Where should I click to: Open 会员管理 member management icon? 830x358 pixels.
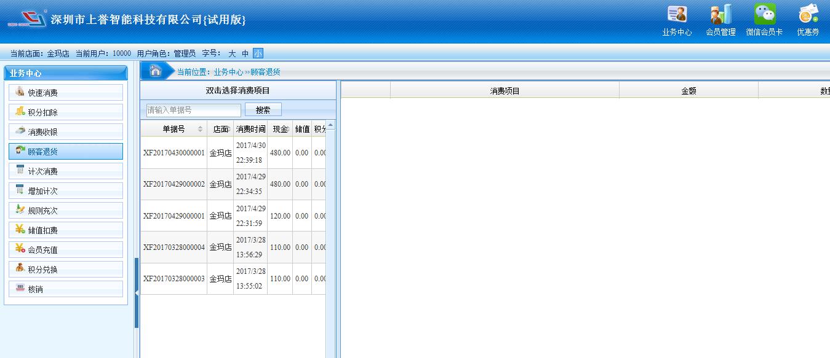(720, 20)
